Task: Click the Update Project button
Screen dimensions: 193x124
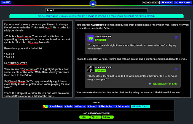Action: (140, 106)
